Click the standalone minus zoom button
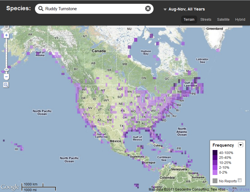The height and width of the screenshot is (192, 250). 6,77
